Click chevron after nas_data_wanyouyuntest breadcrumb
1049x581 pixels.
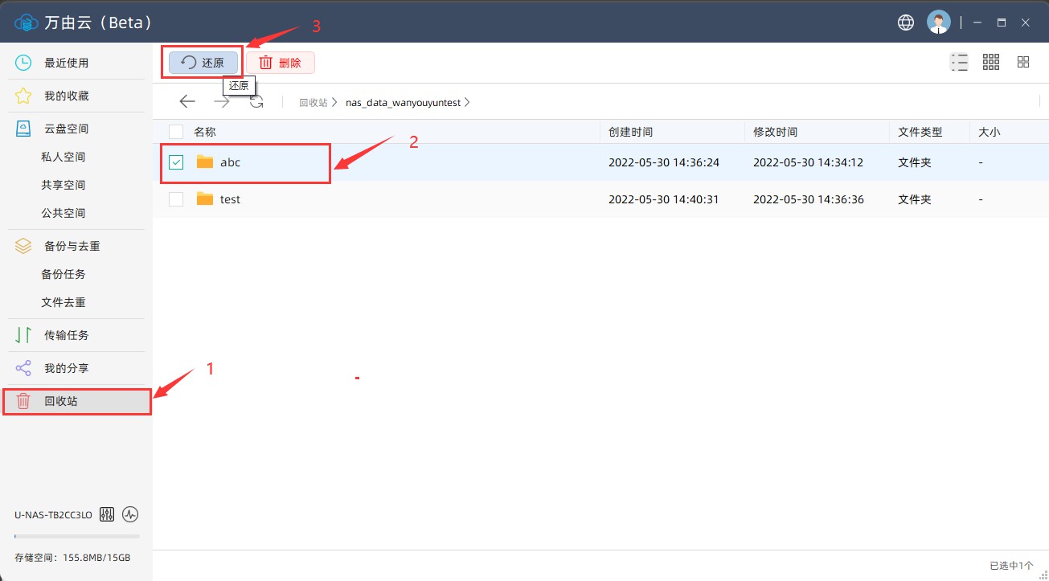467,103
